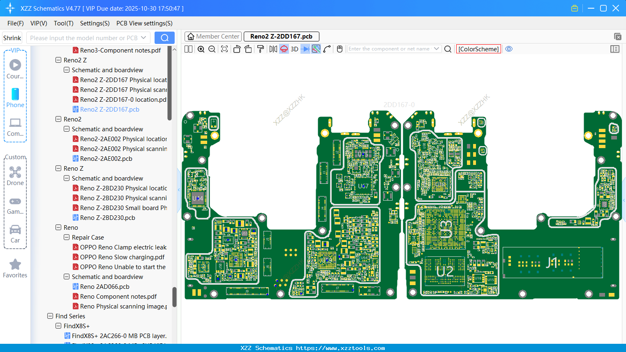The height and width of the screenshot is (352, 626).
Task: Open the PCB View settings(S) menu
Action: [x=144, y=23]
